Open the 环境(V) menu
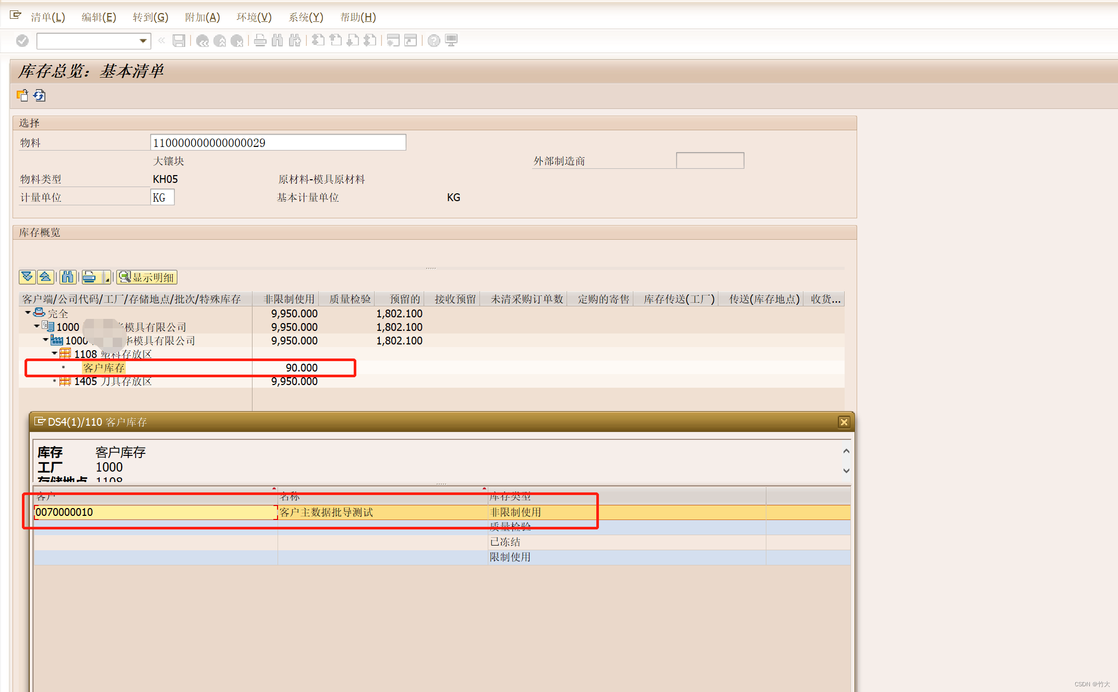Viewport: 1118px width, 692px height. point(254,17)
